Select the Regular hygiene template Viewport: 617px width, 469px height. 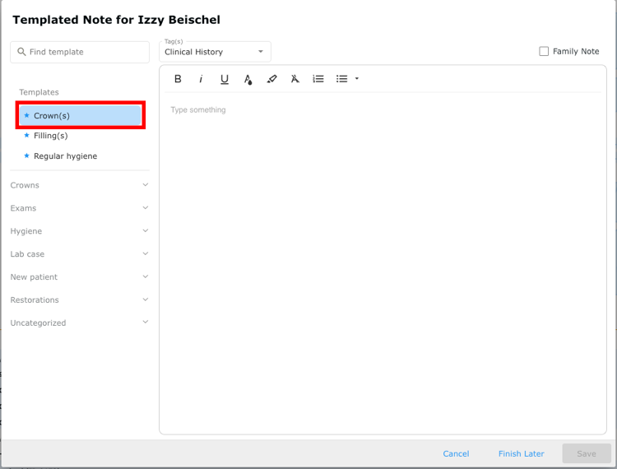pyautogui.click(x=81, y=156)
